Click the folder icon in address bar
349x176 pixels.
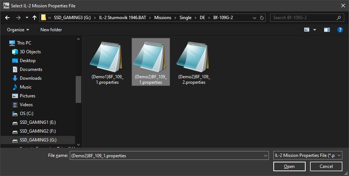click(44, 18)
